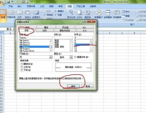Select TechnicBold in the font list
This screenshot has height=113, width=146.
point(34,51)
